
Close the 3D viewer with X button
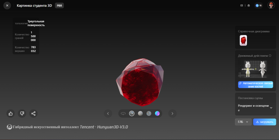[x=7, y=6]
